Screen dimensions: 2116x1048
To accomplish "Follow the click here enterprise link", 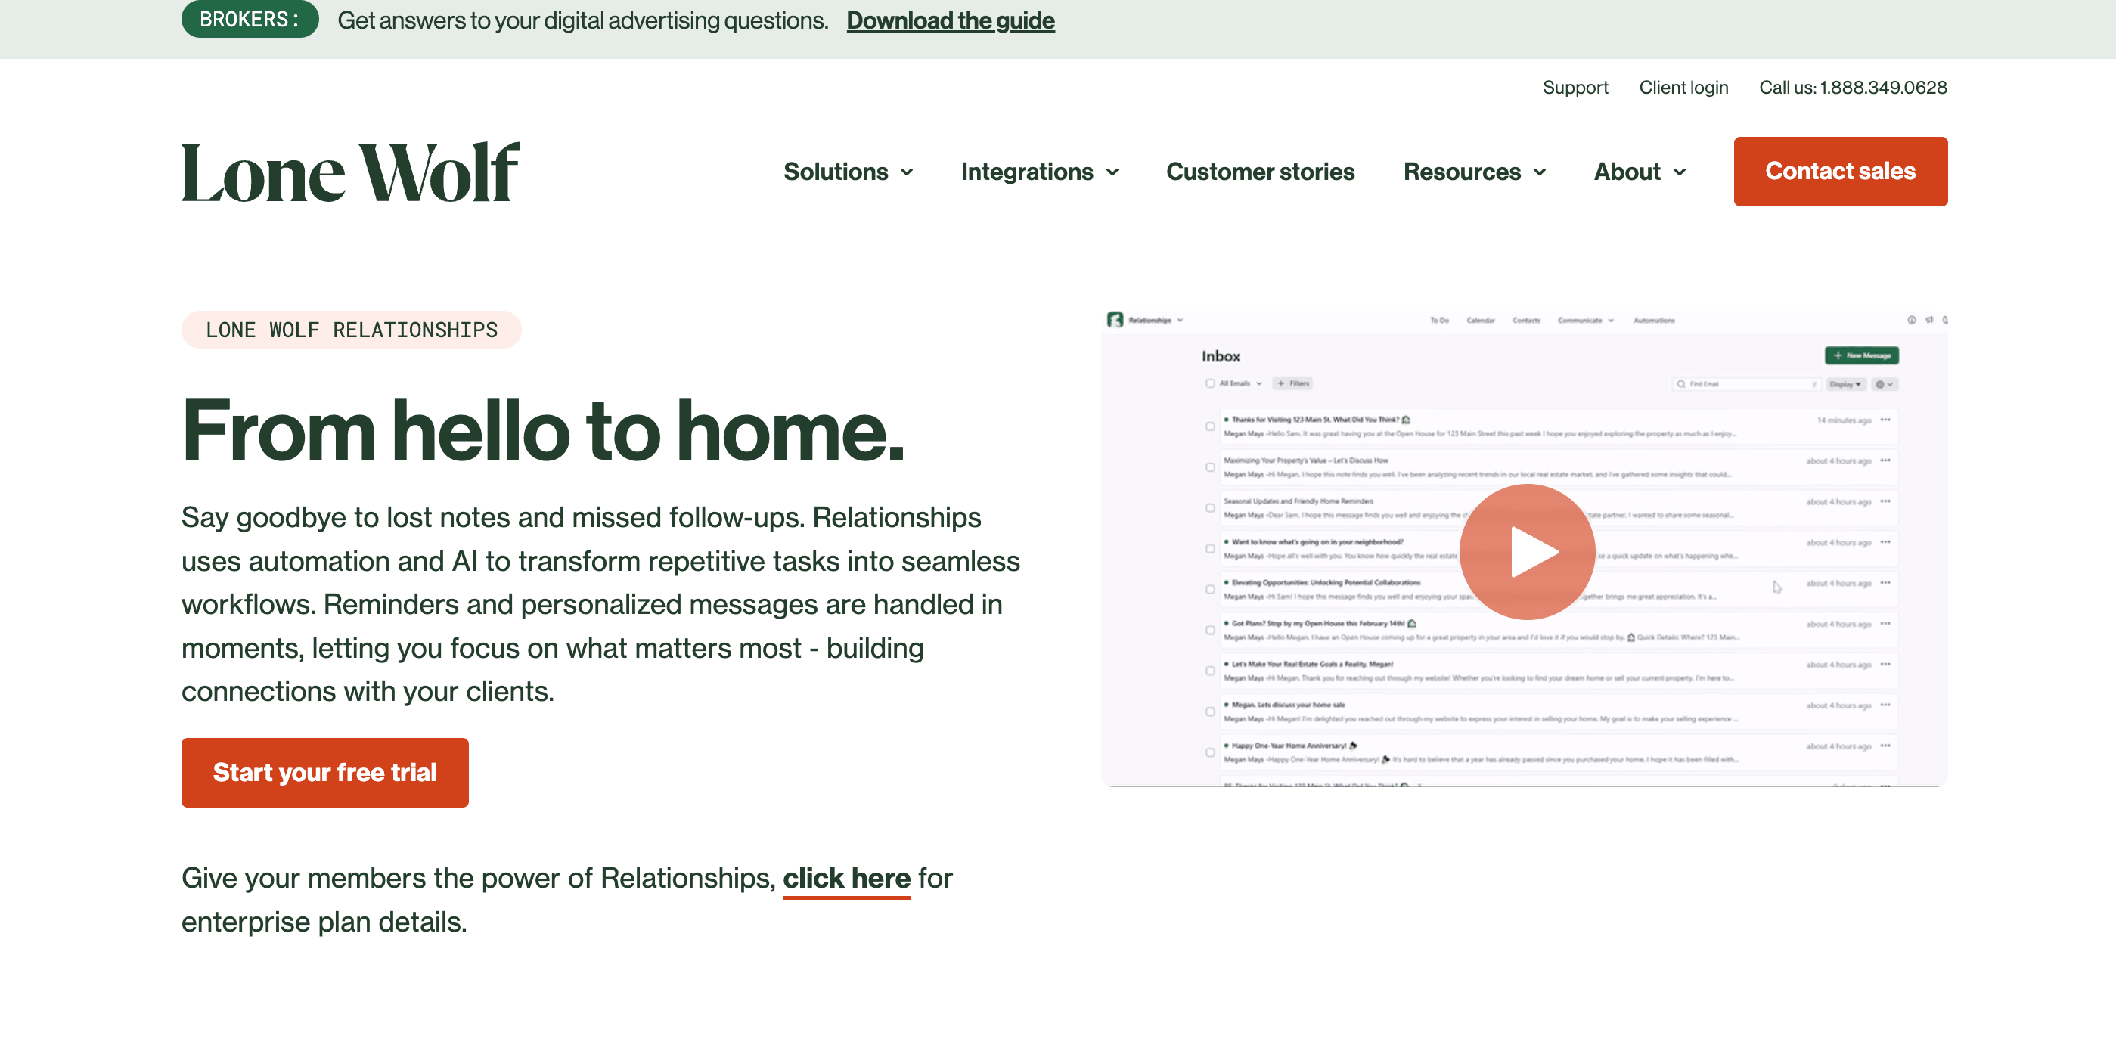I will point(846,879).
